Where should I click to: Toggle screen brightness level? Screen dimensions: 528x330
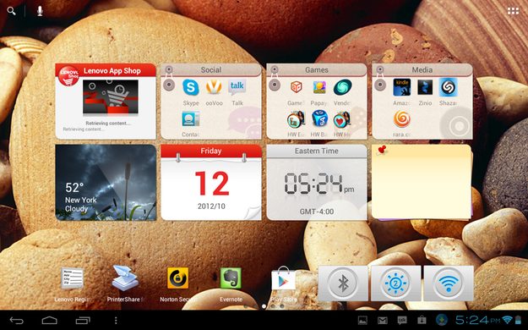coord(395,283)
